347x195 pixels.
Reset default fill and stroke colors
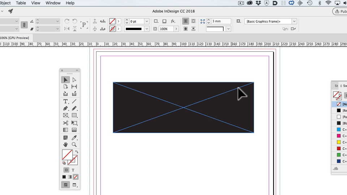[64, 163]
